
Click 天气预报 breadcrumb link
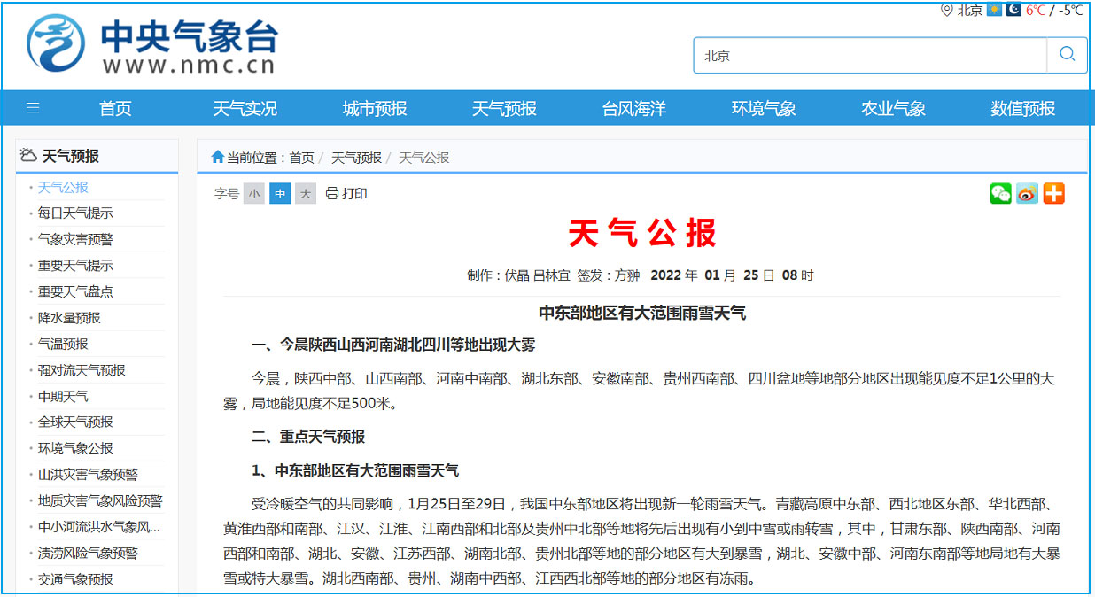(356, 158)
